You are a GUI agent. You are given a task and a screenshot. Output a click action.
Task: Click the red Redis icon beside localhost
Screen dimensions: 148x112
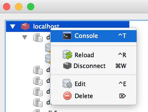pyautogui.click(x=25, y=26)
